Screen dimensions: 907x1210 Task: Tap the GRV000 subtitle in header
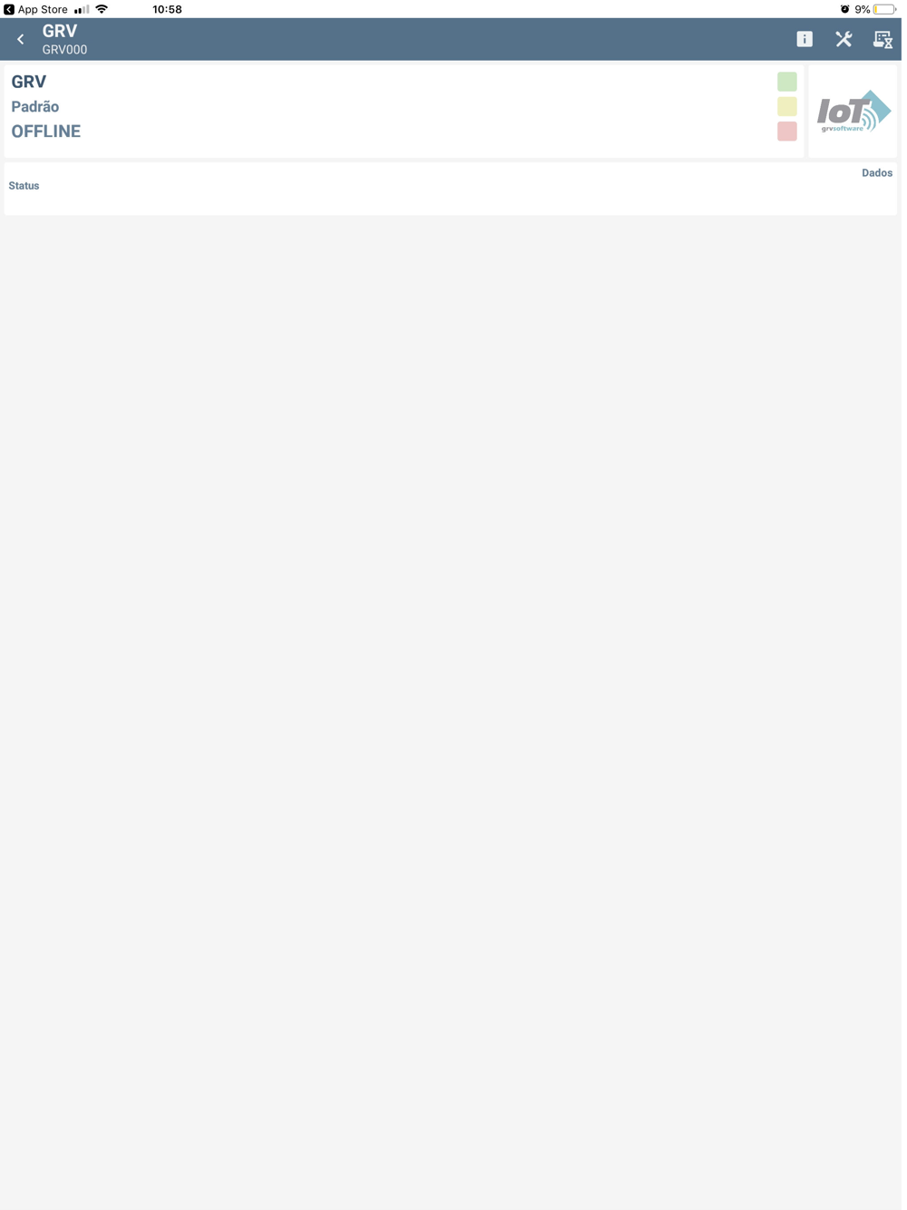(65, 50)
